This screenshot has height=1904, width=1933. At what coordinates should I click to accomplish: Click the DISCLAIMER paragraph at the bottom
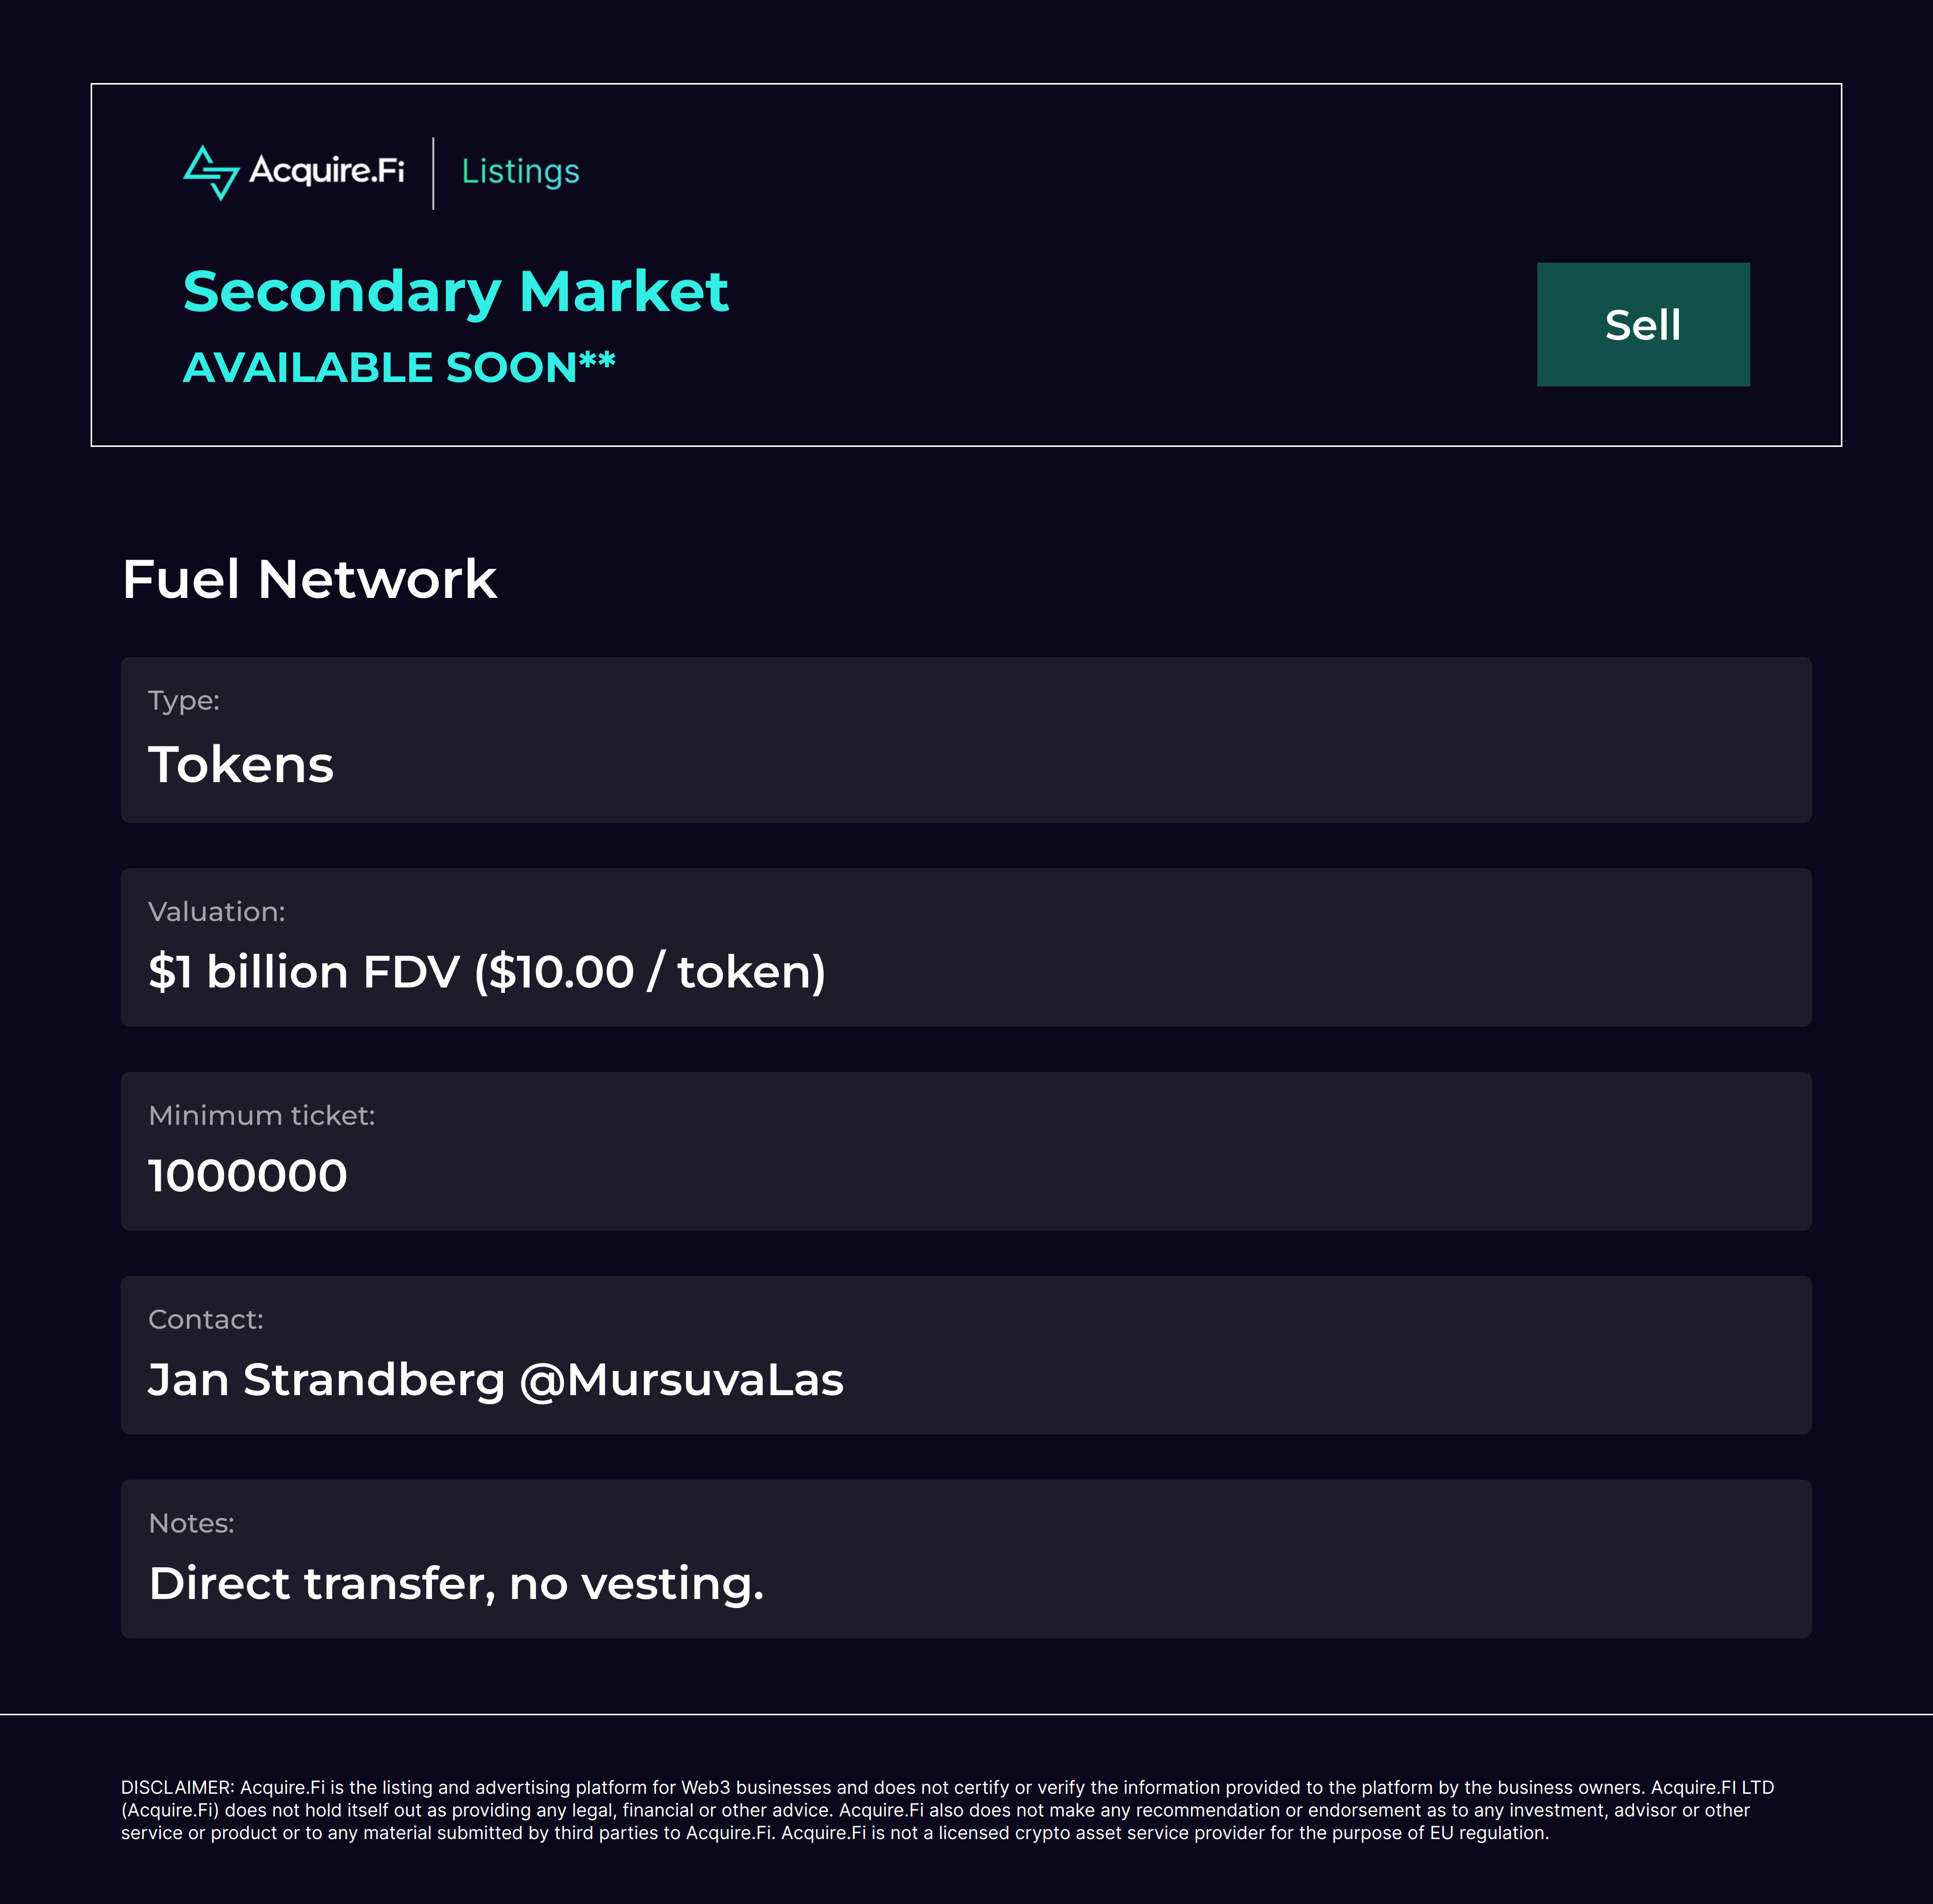tap(947, 1810)
